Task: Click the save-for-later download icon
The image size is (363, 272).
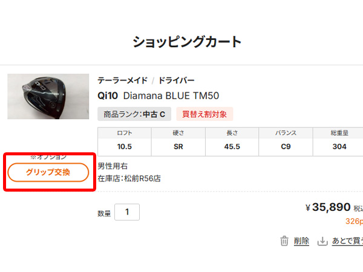Action: pos(322,241)
